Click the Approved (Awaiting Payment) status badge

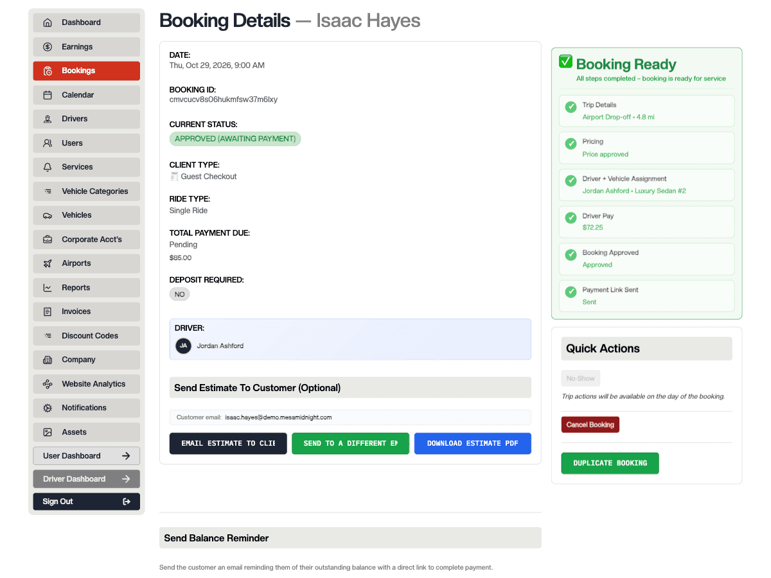(235, 139)
